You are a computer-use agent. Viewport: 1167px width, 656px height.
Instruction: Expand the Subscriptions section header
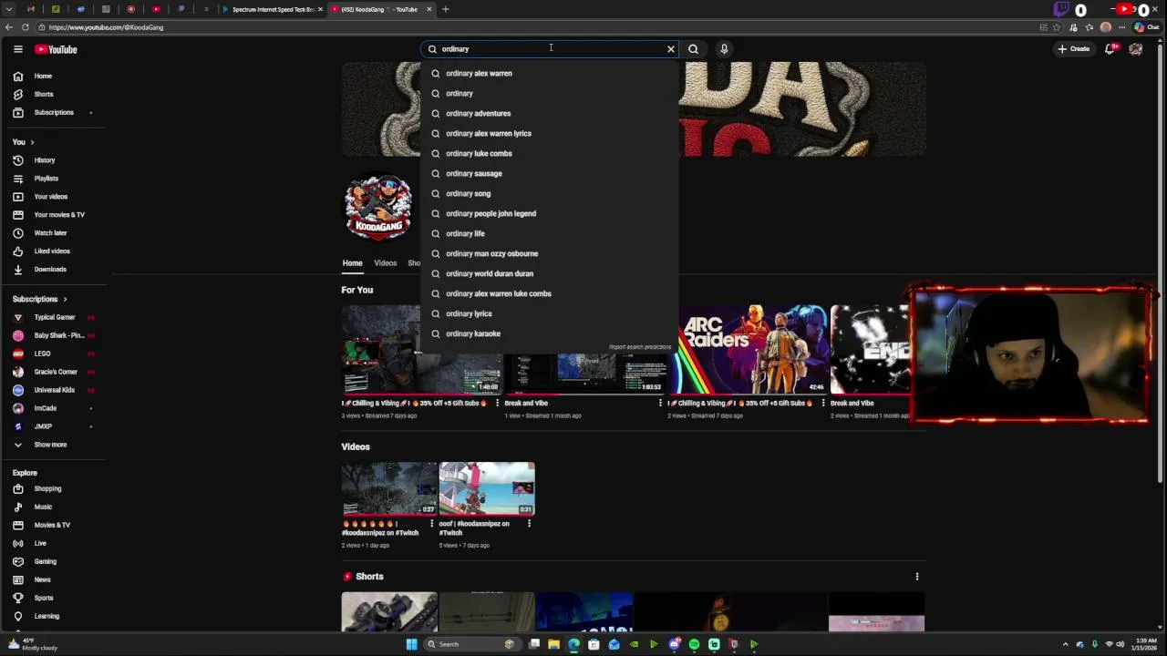click(x=40, y=299)
